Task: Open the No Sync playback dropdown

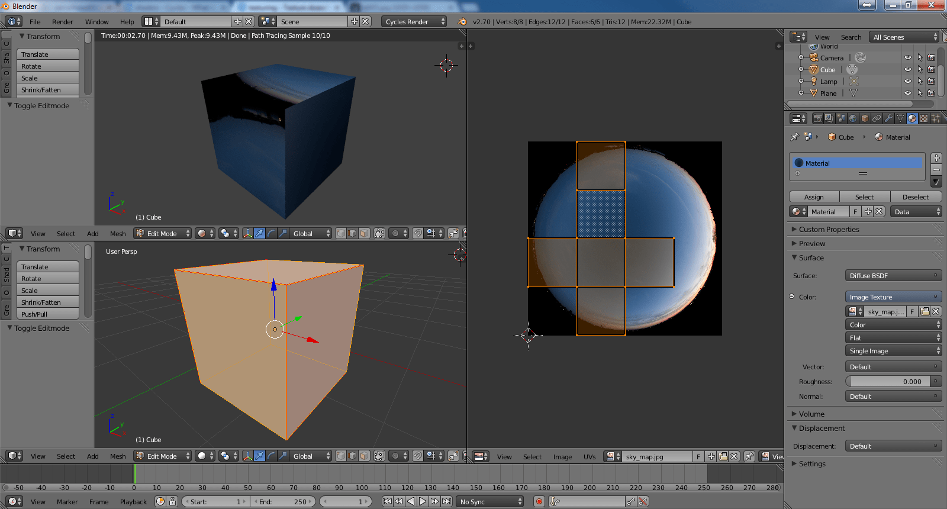Action: click(490, 501)
